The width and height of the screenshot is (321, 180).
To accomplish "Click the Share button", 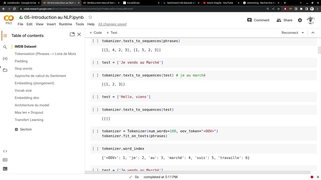I will [x=284, y=20].
